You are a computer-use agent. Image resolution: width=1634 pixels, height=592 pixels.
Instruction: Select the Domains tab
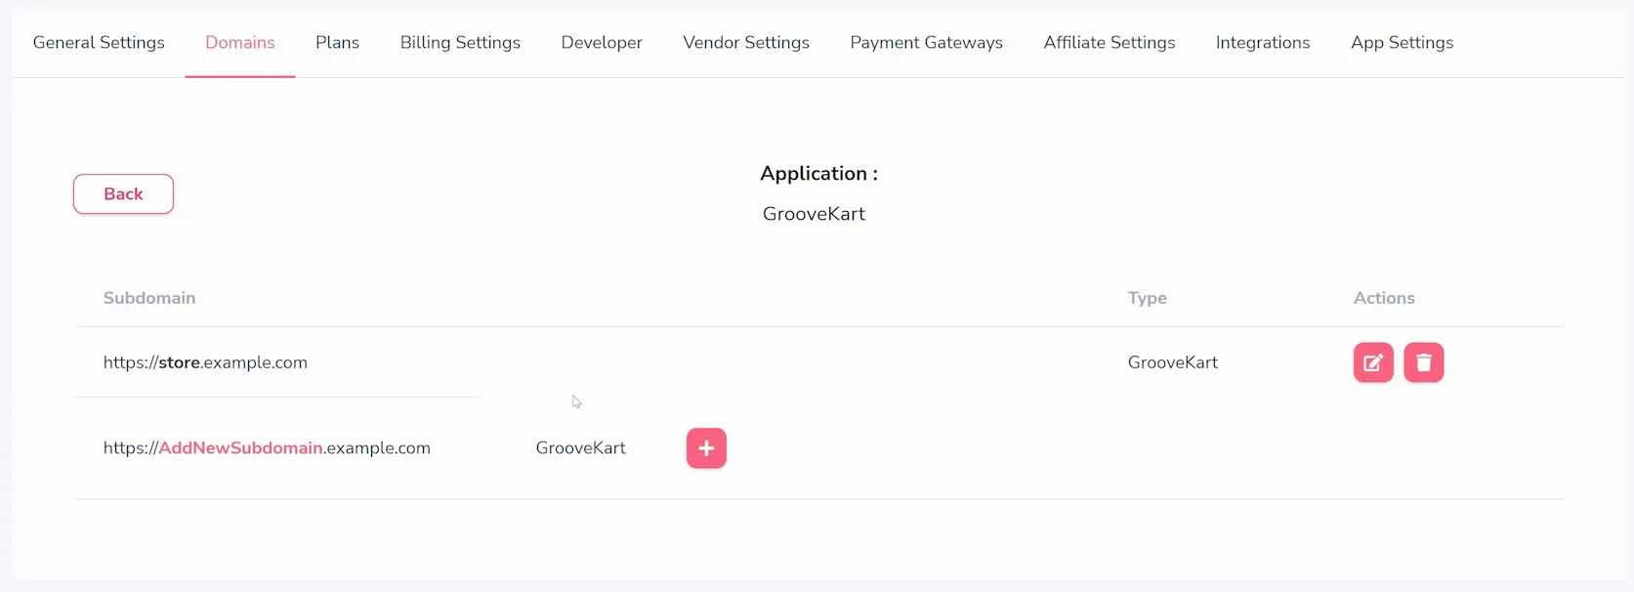point(240,43)
